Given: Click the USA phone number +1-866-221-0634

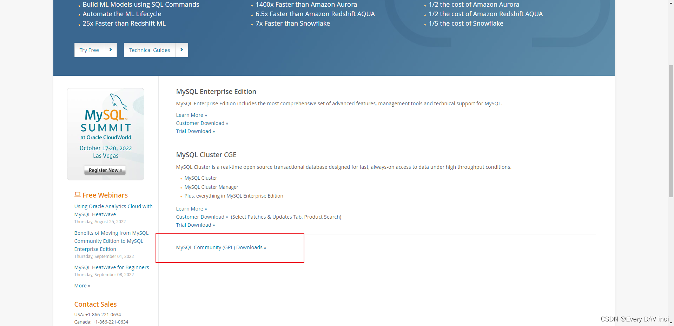Looking at the screenshot, I should pos(103,314).
